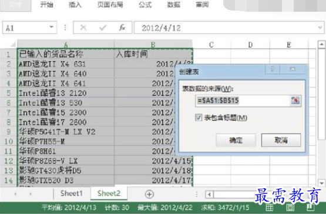Click vertical scrollbar up arrow
The image size is (326, 214).
pyautogui.click(x=321, y=44)
